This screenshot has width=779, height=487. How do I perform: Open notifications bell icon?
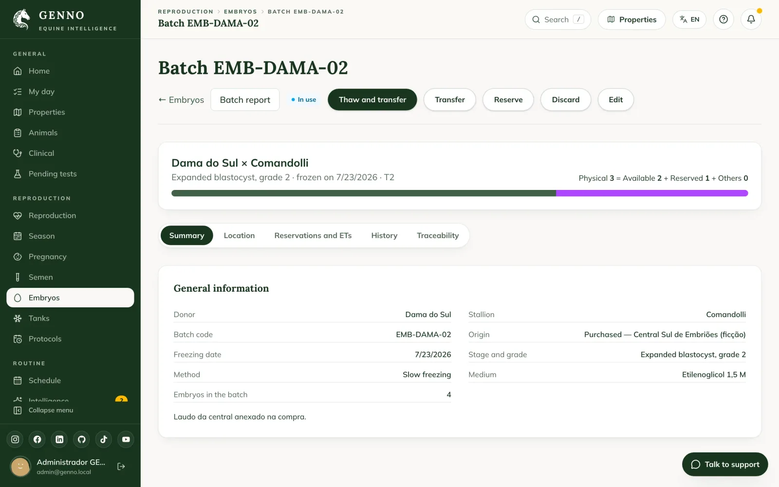pyautogui.click(x=751, y=19)
